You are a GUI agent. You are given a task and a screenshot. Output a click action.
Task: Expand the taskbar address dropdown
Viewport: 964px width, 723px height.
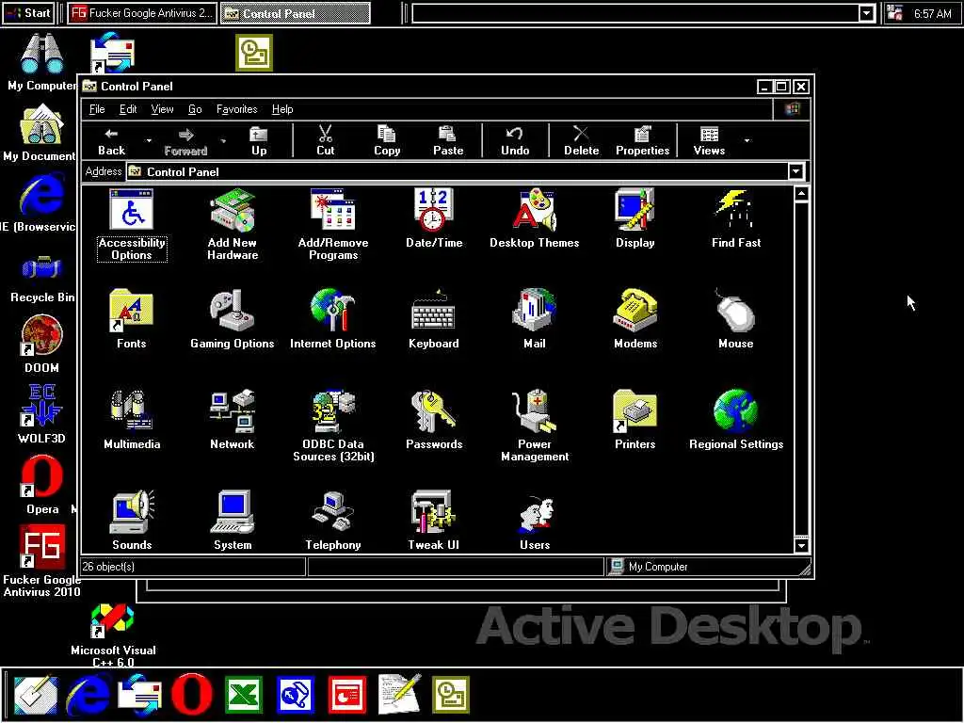(866, 13)
